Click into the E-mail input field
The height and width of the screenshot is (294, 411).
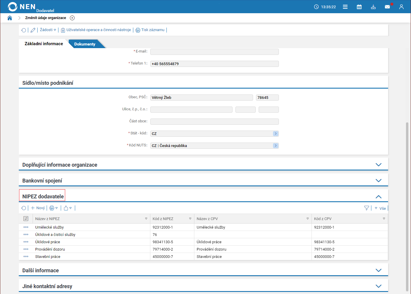[214, 52]
